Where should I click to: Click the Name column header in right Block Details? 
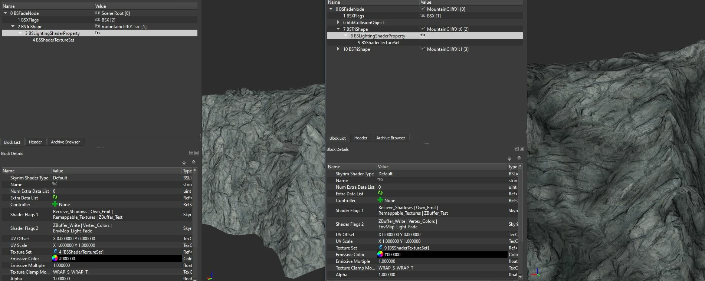pos(351,167)
